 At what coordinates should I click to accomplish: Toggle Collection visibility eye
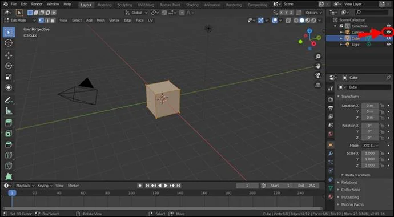tap(388, 26)
